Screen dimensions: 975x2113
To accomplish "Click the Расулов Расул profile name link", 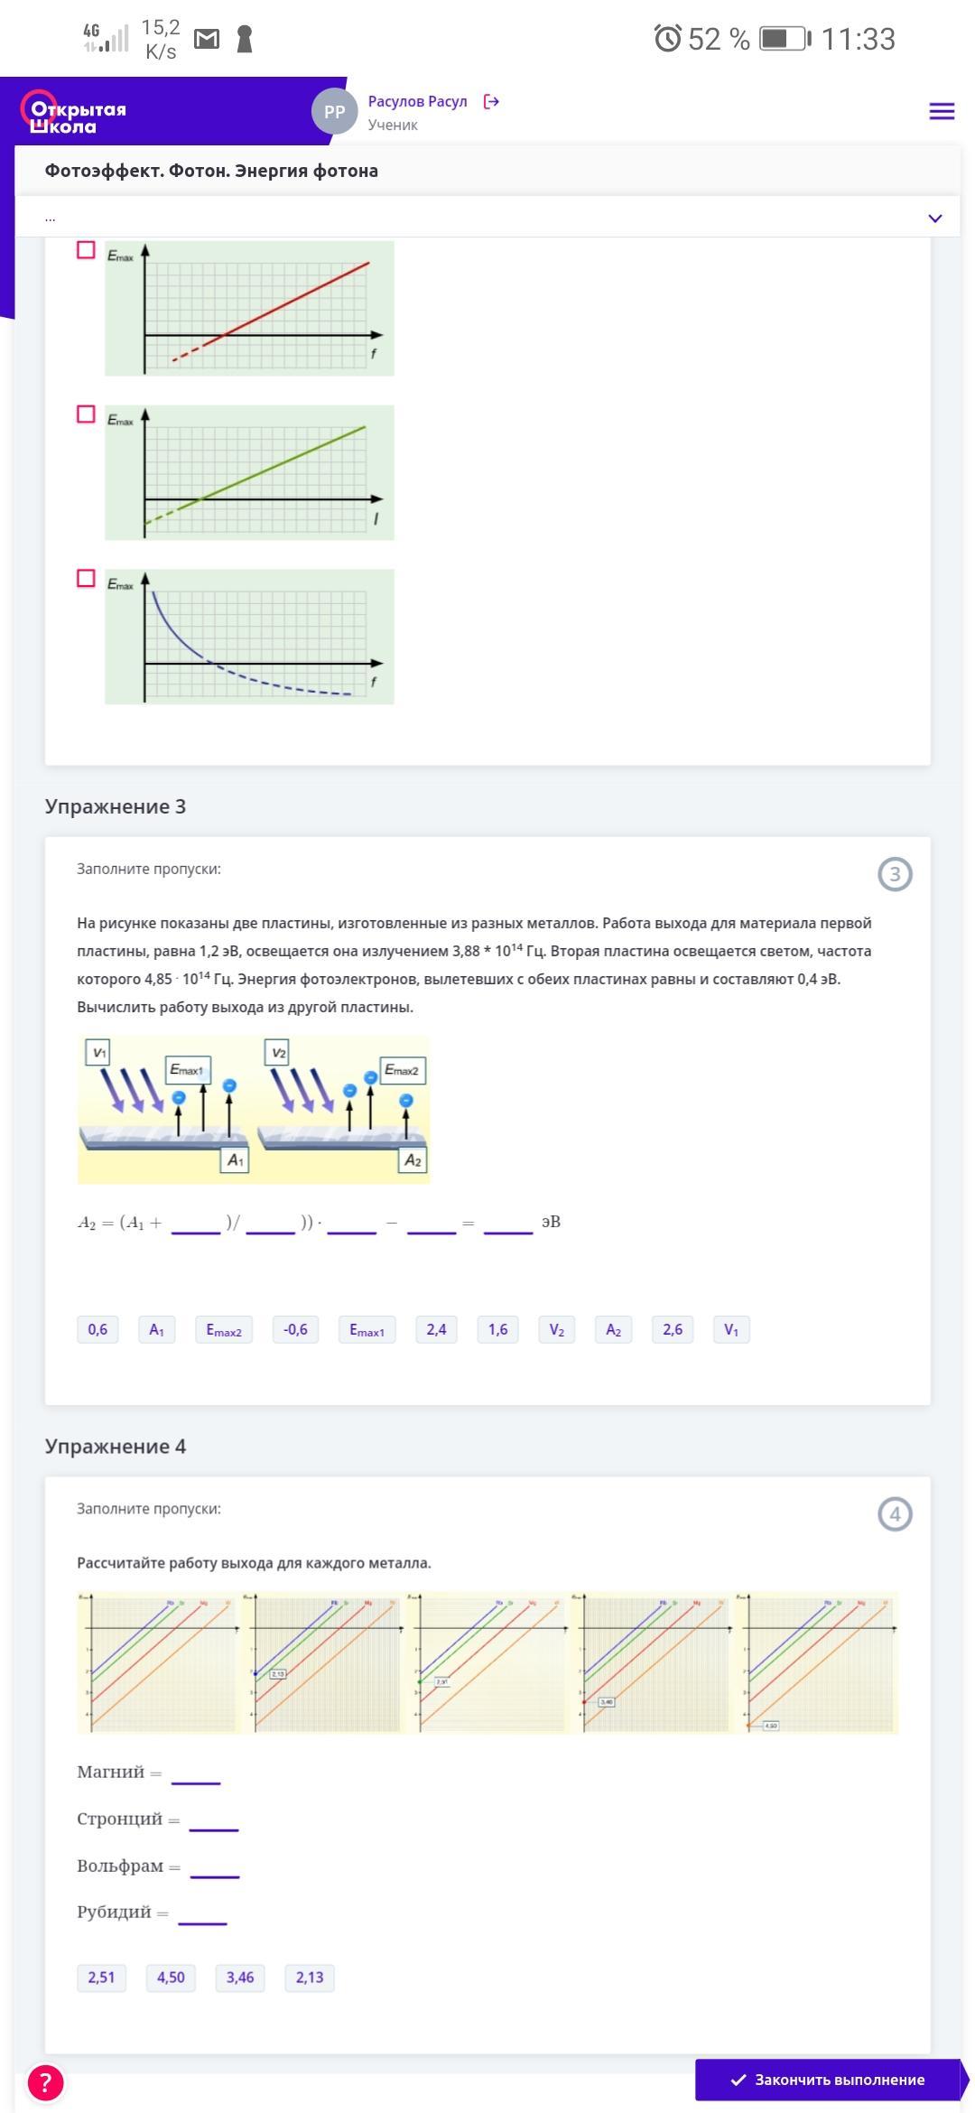I will 417,101.
